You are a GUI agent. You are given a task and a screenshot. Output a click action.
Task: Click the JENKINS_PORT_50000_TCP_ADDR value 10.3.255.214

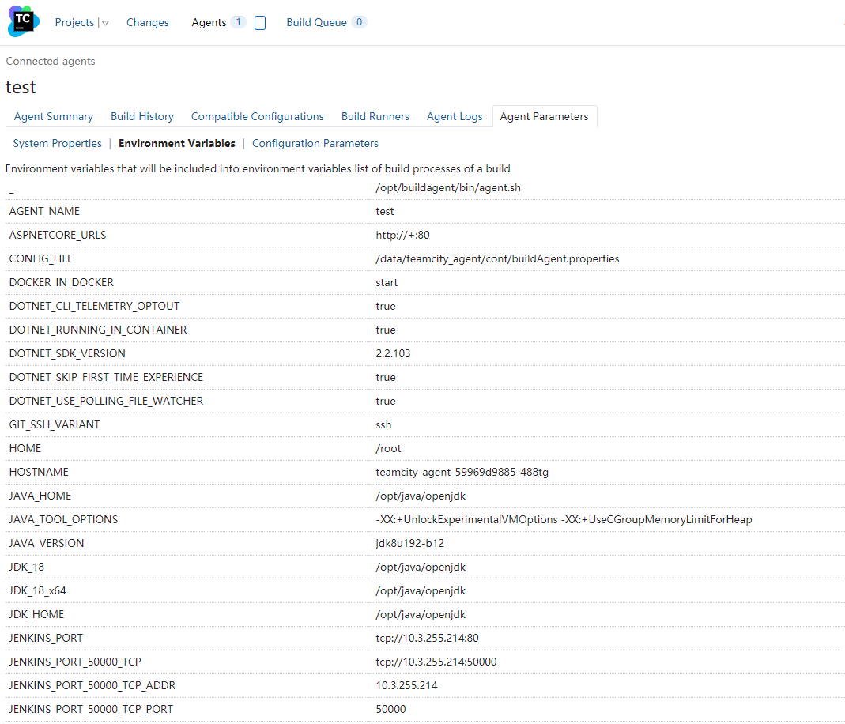406,685
